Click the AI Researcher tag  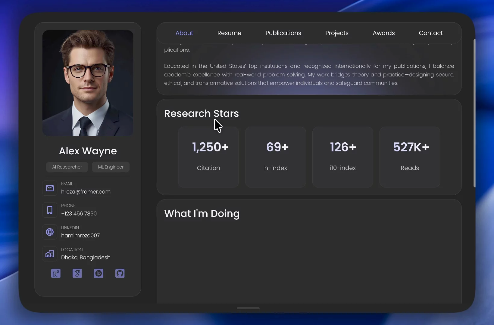click(x=67, y=167)
